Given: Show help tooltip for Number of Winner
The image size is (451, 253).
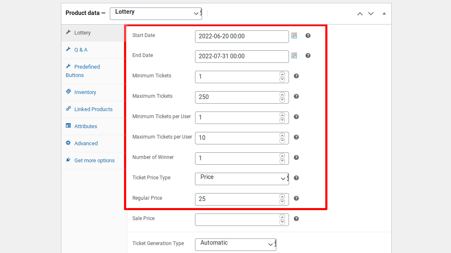Looking at the screenshot, I should coord(296,158).
